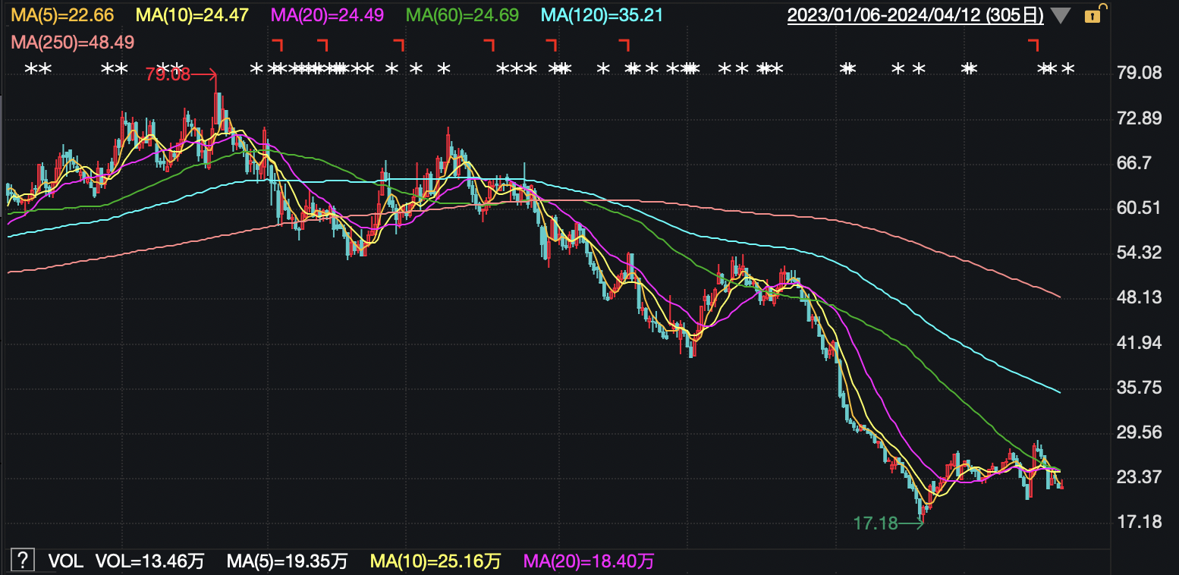
Task: Select the green MA(60)=24.69 label
Action: [463, 15]
